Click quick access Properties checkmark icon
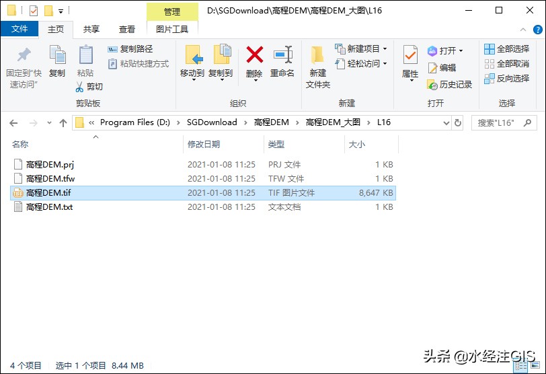This screenshot has width=546, height=374. click(34, 11)
